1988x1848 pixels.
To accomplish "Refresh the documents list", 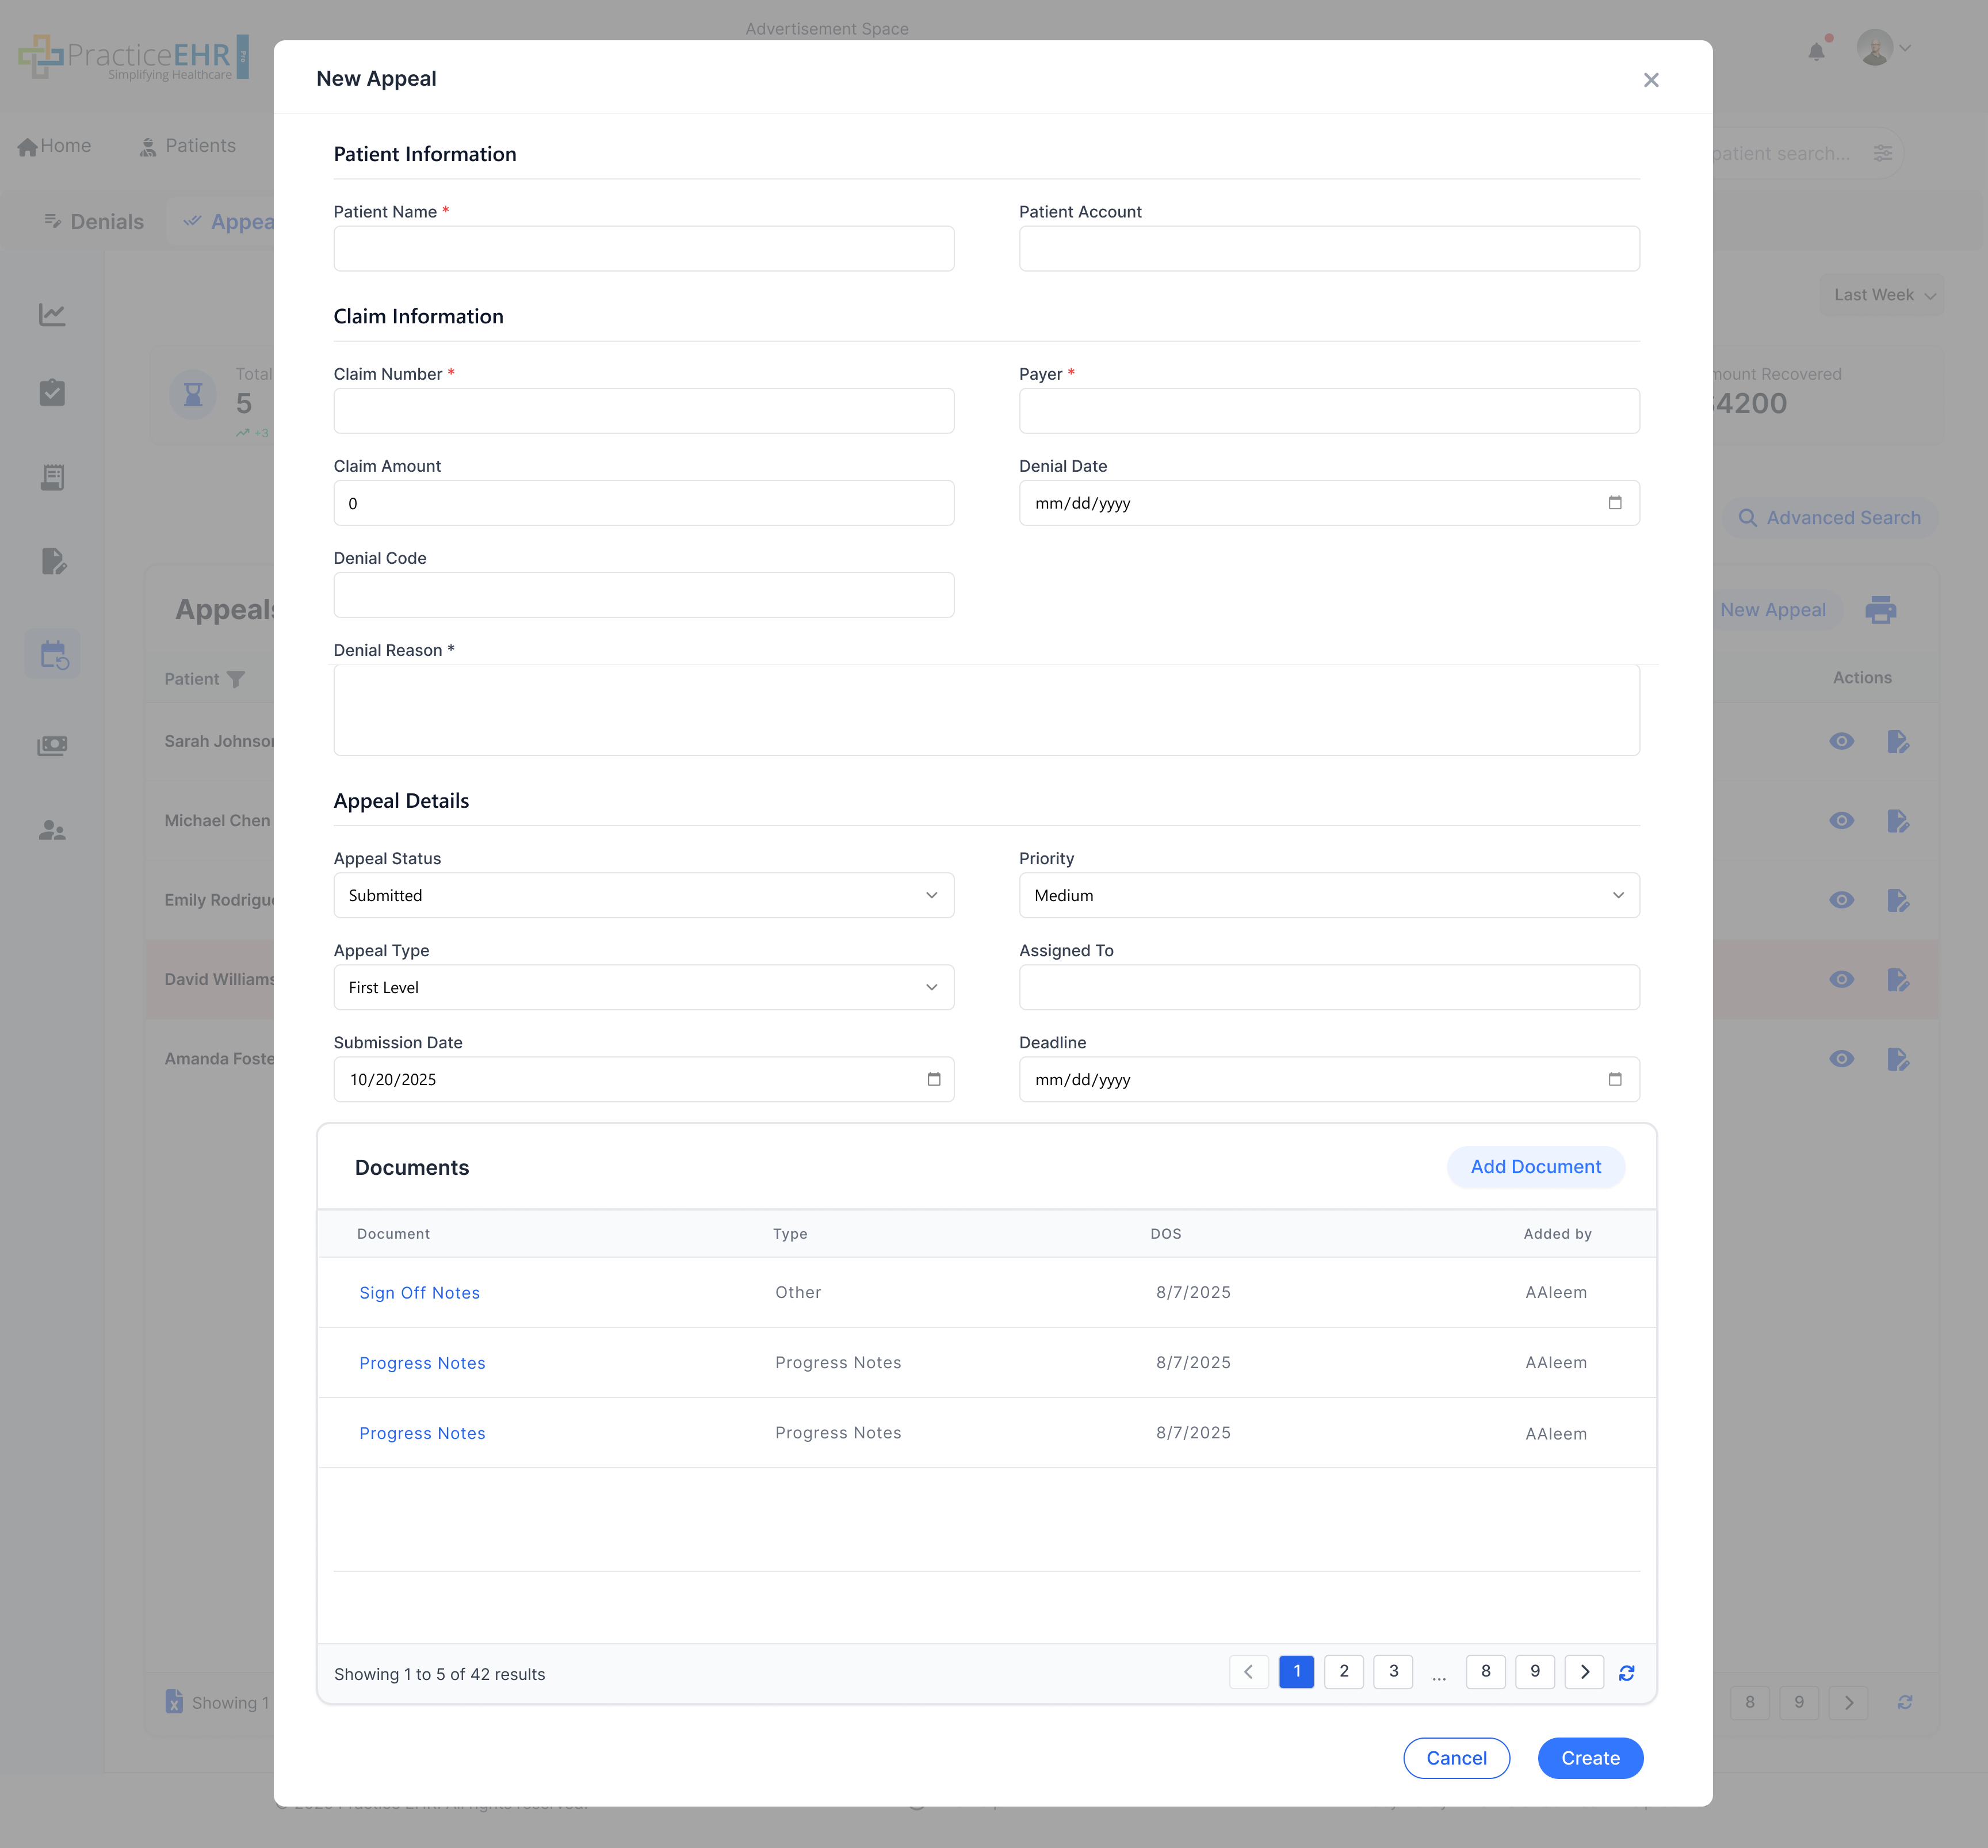I will [1626, 1673].
